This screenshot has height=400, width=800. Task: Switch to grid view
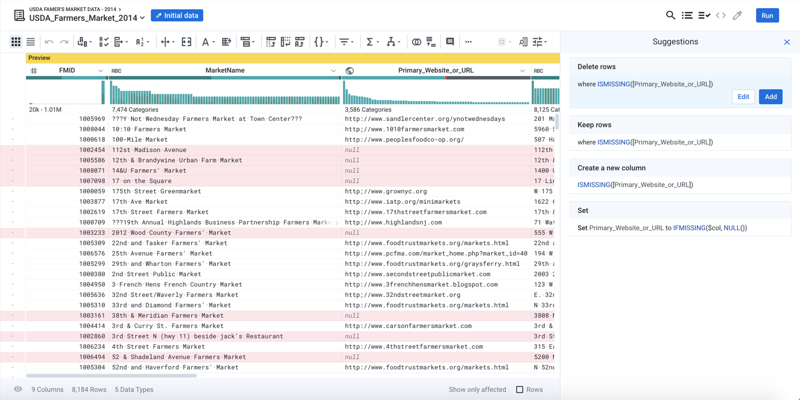coord(16,41)
